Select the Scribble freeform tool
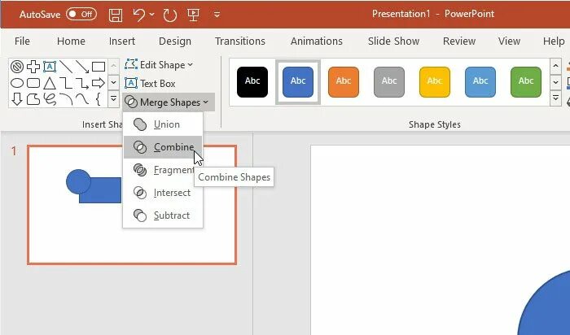570x335 pixels. pyautogui.click(x=50, y=99)
